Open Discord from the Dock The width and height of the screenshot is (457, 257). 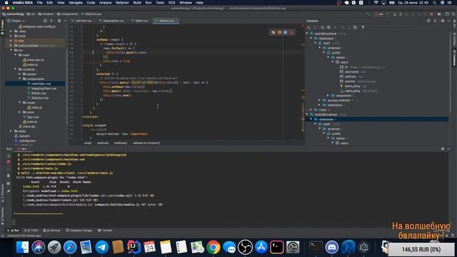click(331, 247)
